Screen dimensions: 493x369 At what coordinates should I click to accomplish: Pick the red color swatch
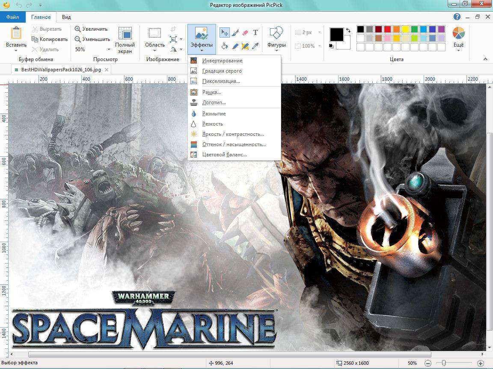pos(387,29)
